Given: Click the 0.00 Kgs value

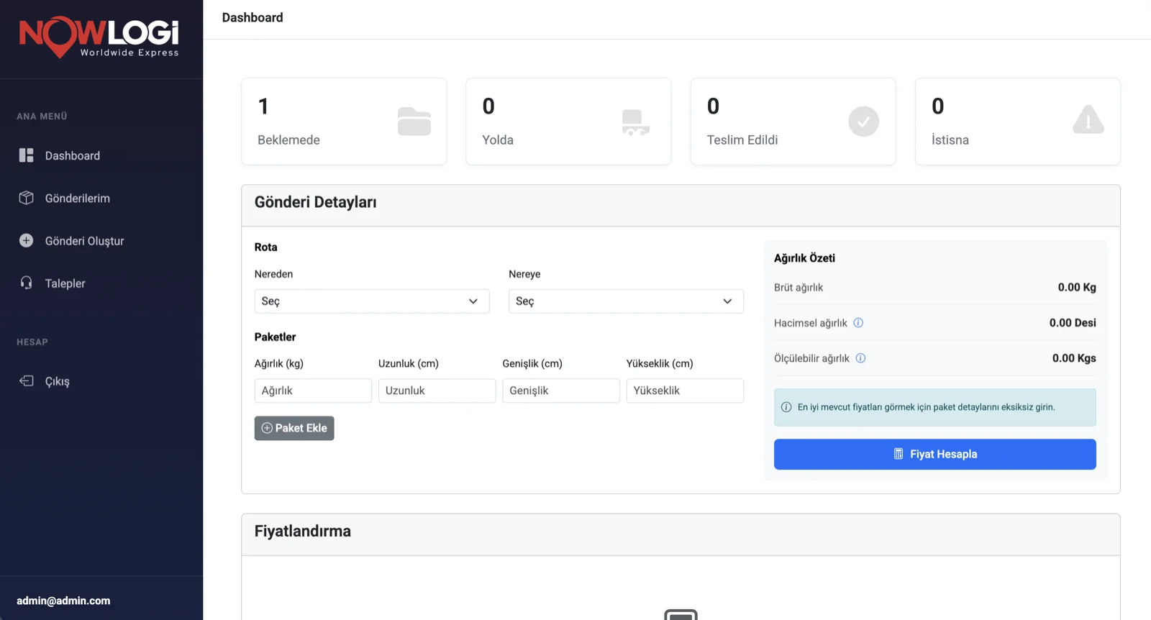Looking at the screenshot, I should pyautogui.click(x=1074, y=358).
